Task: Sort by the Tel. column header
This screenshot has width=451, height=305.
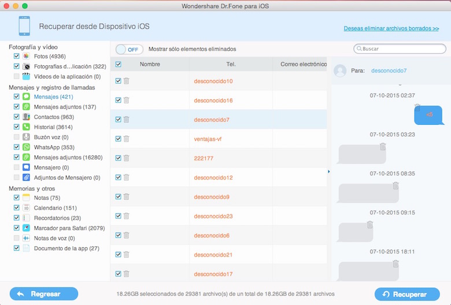Action: (x=231, y=64)
